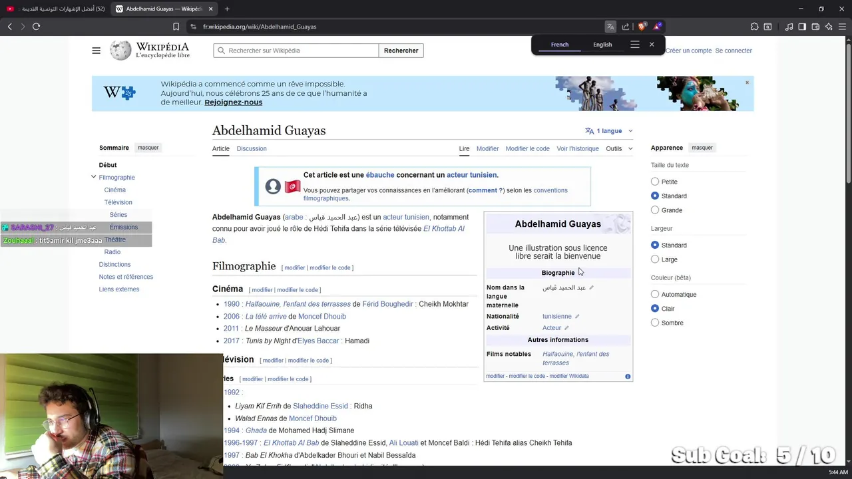This screenshot has height=479, width=852.
Task: Dismiss the Wikipedia 25 years banner
Action: coord(747,82)
